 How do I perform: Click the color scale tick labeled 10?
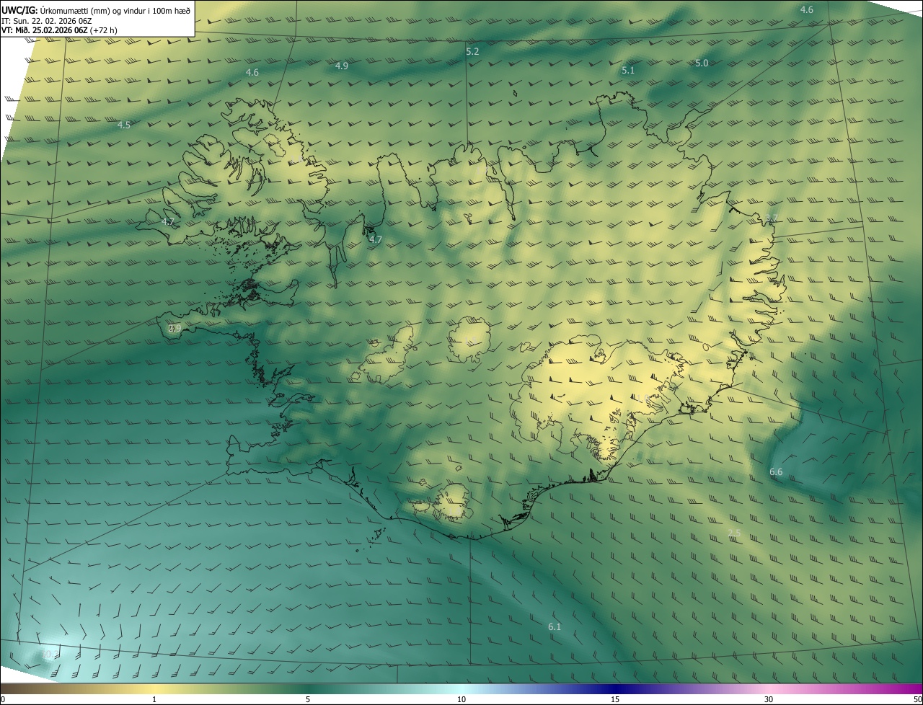pos(461,699)
